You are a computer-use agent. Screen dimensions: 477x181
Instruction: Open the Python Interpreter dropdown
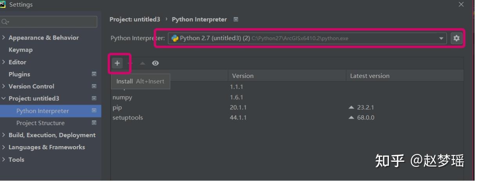point(441,38)
